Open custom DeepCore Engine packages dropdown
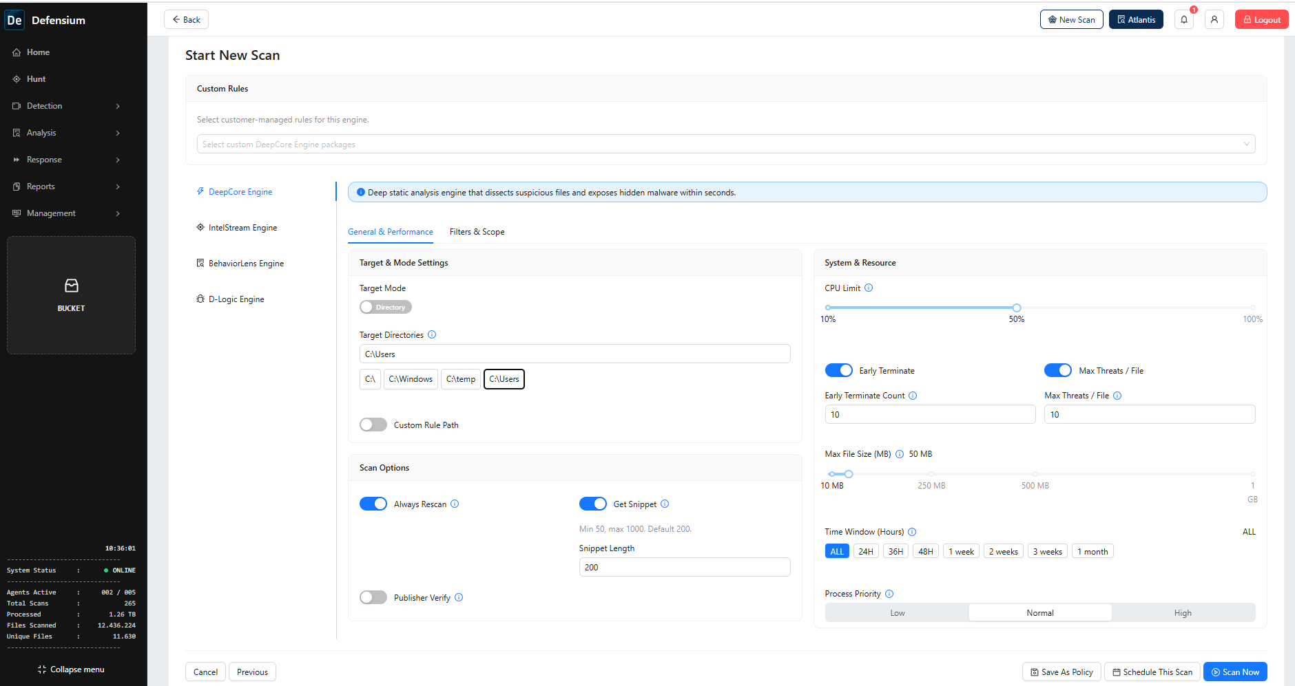 tap(726, 144)
